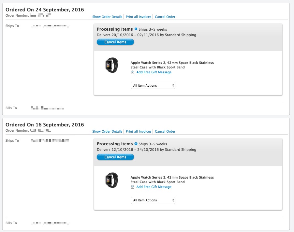The width and height of the screenshot is (294, 232).
Task: Open Apple Watch thumbnail in 24 September order
Action: [112, 65]
